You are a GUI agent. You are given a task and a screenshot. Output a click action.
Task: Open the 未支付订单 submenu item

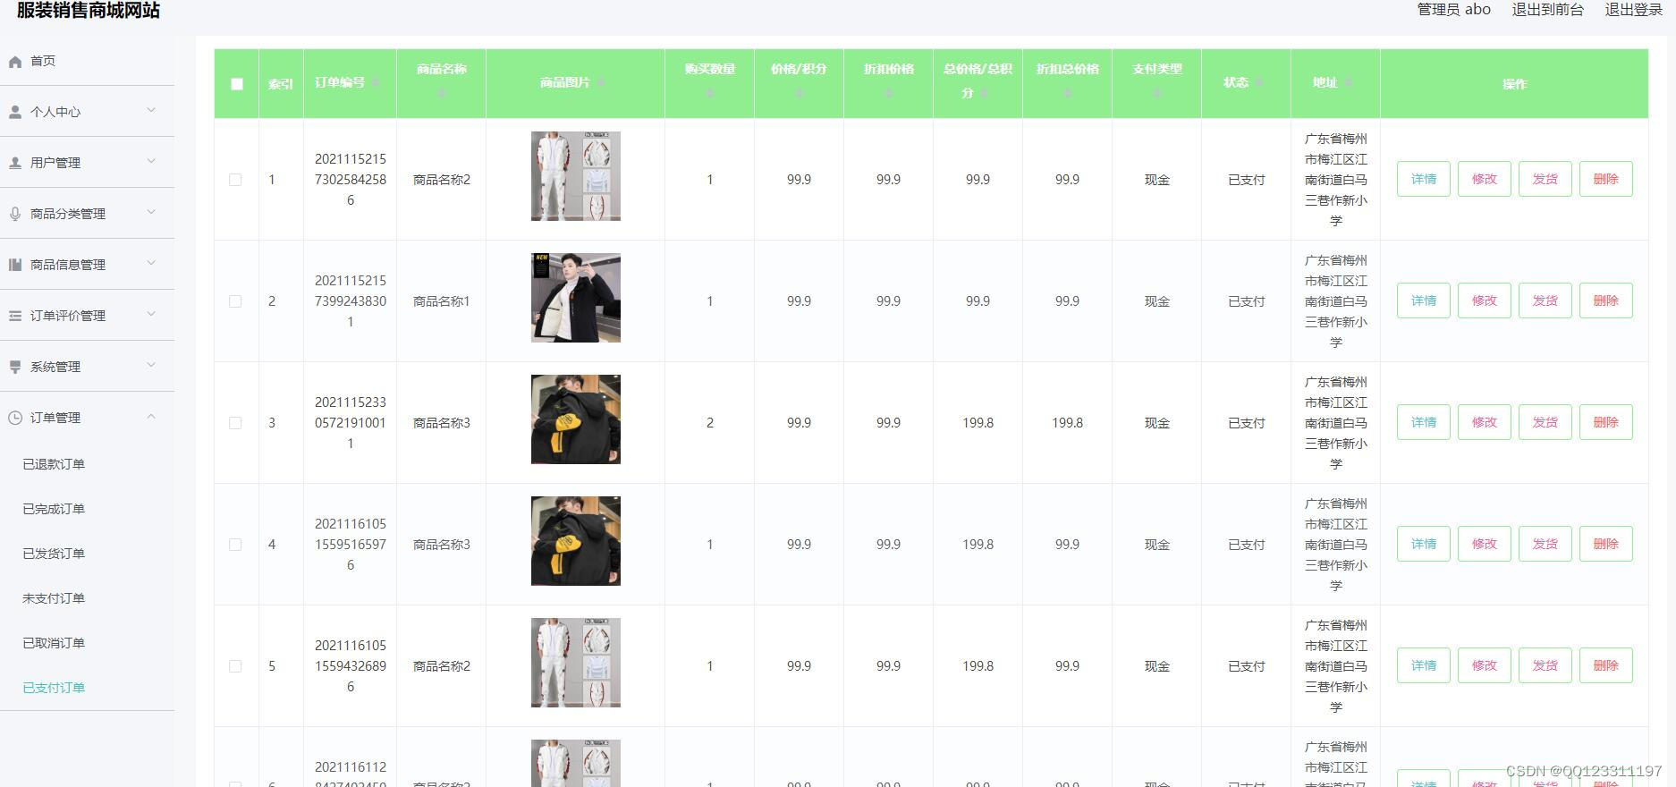(x=54, y=598)
